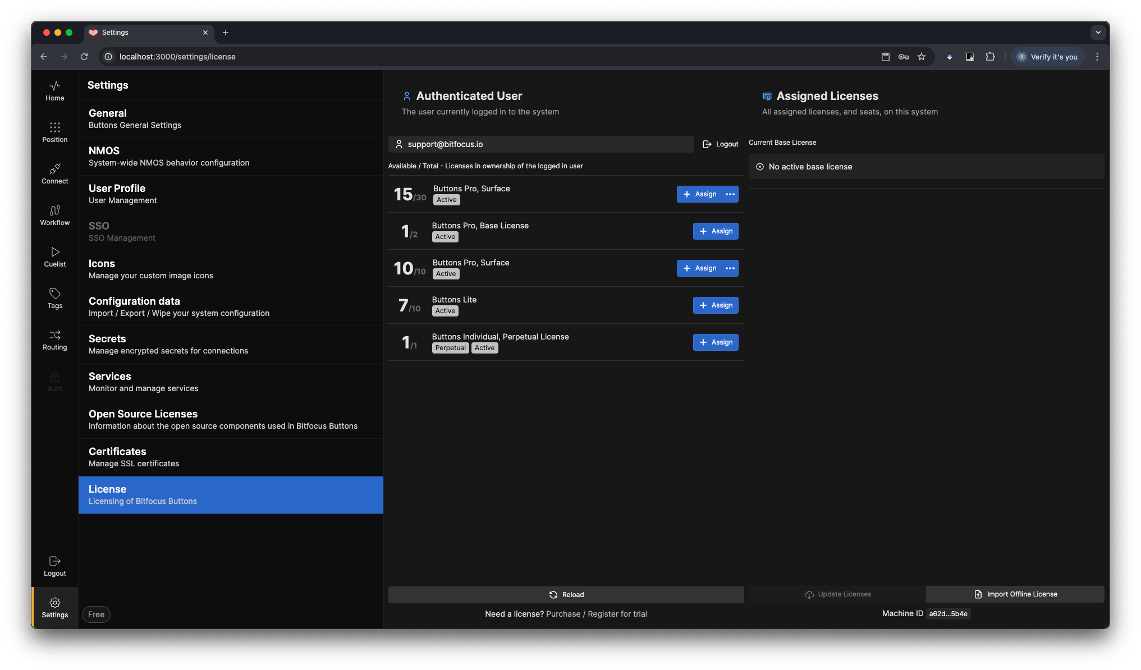Open Icons settings section
1141x670 pixels.
coord(231,269)
